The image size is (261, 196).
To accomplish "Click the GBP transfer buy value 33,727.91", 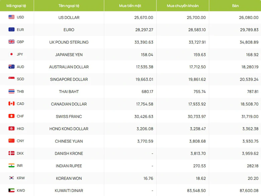I will click(x=197, y=42).
